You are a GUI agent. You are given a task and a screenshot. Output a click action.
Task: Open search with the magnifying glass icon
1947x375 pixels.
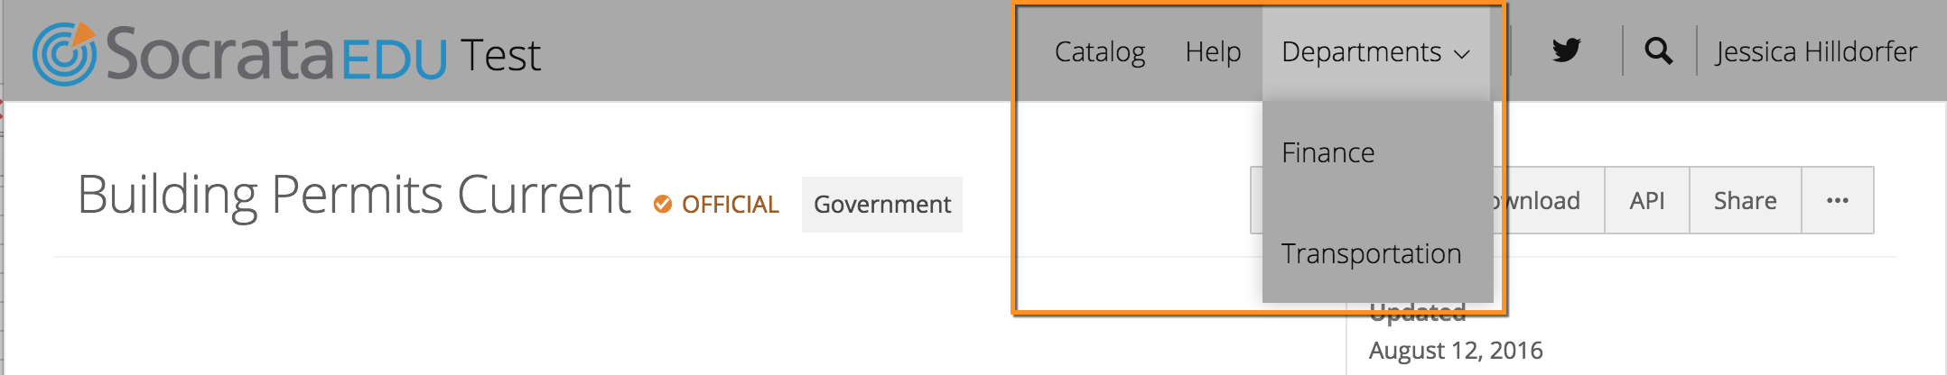pyautogui.click(x=1658, y=51)
